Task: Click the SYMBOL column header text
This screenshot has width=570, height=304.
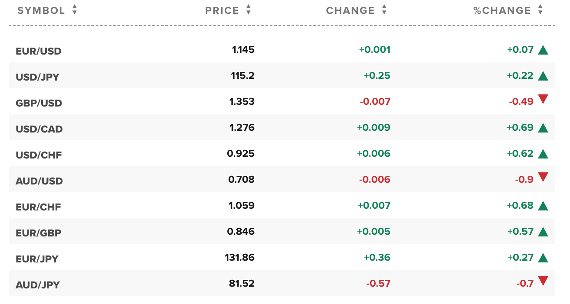Action: (x=41, y=10)
